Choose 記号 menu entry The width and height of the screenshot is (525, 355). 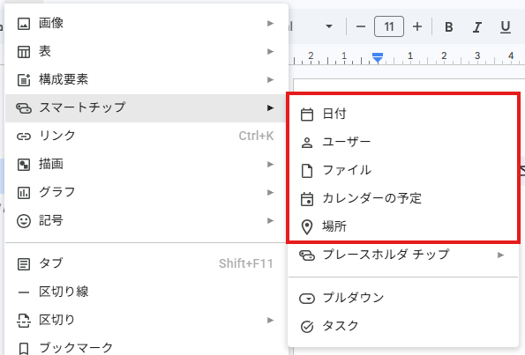pyautogui.click(x=146, y=220)
